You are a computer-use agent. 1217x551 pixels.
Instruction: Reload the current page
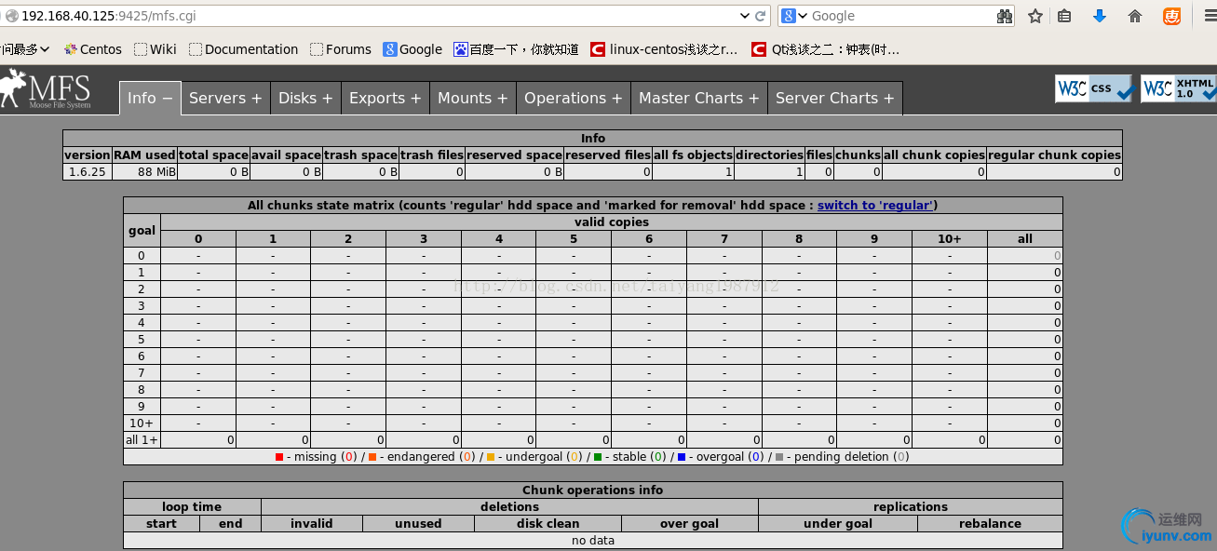point(761,16)
